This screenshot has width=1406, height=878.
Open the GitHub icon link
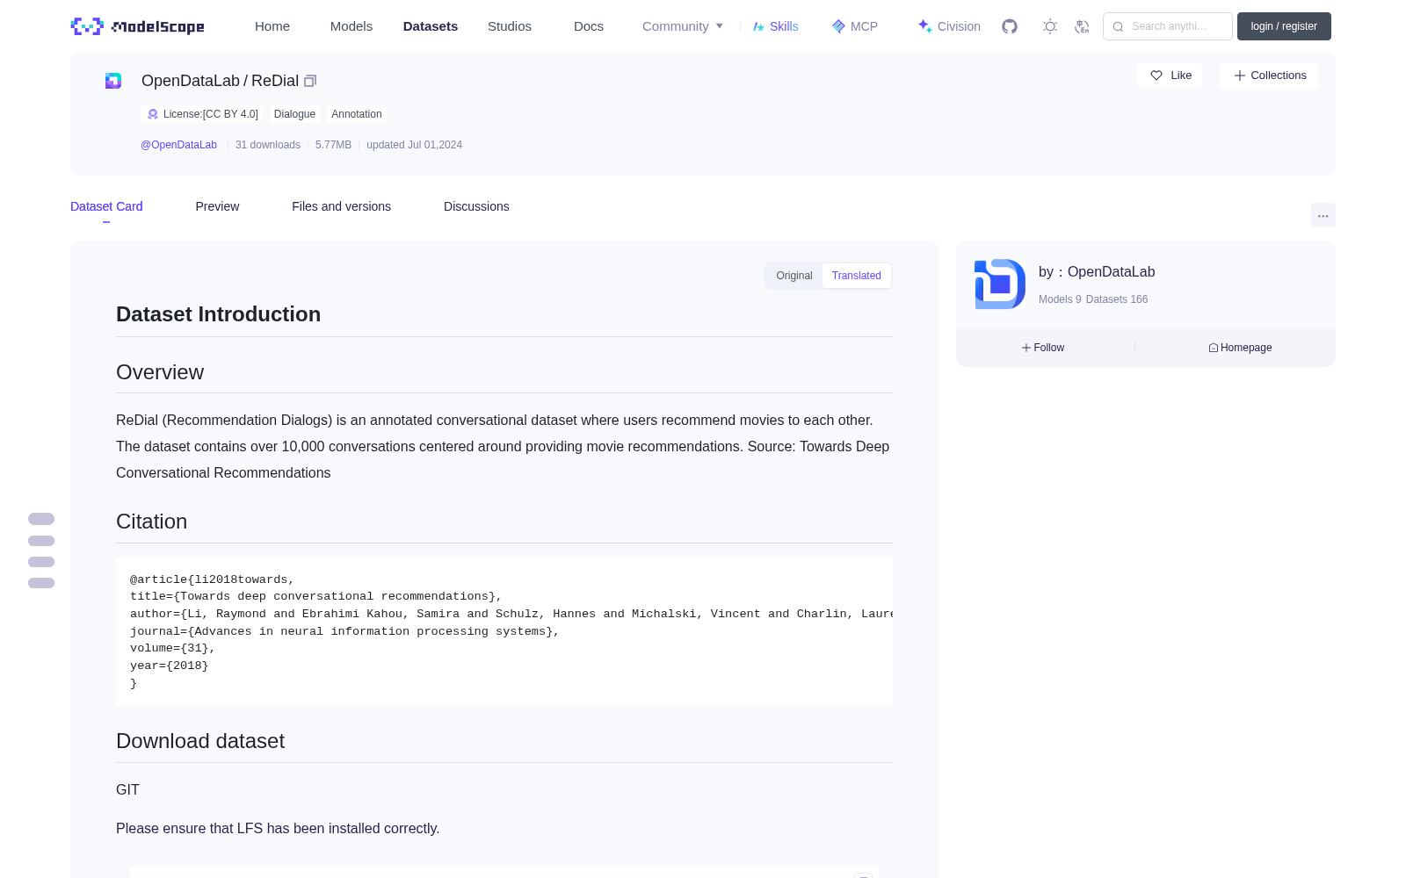[x=1010, y=26]
